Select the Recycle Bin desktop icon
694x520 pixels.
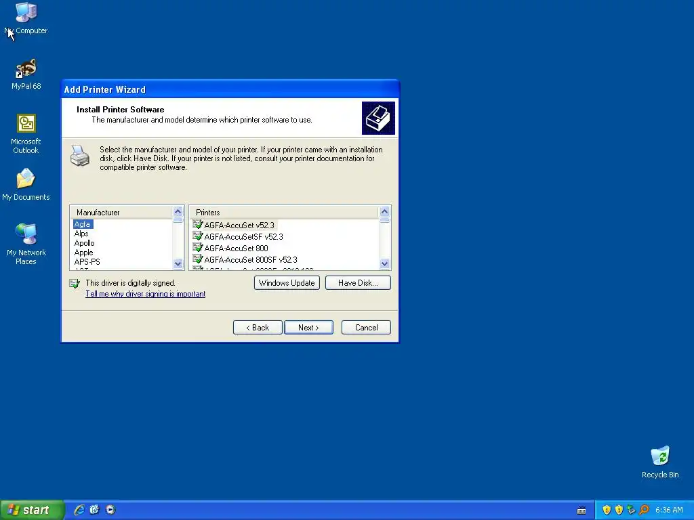[660, 456]
